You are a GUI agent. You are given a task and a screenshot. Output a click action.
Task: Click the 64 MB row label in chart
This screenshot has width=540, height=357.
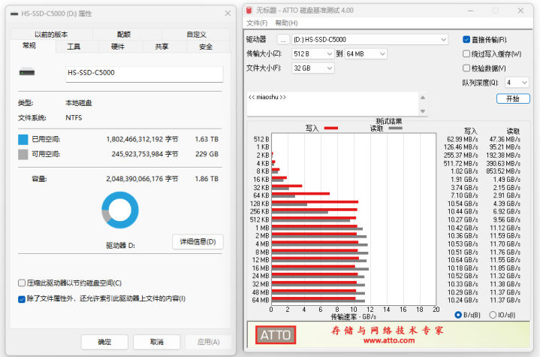pyautogui.click(x=261, y=300)
